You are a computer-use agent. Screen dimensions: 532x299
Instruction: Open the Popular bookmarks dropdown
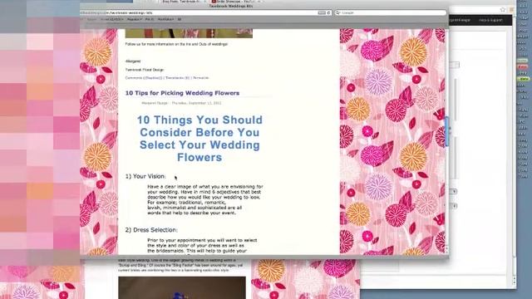135,19
